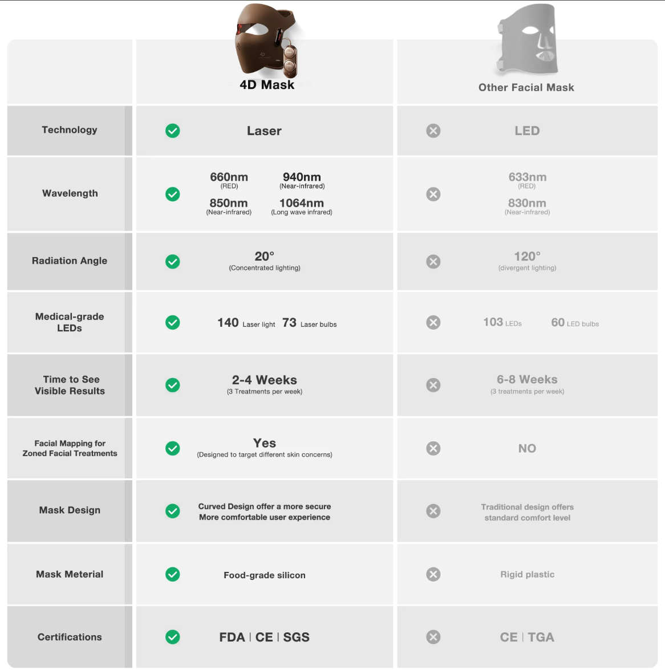The image size is (665, 670).
Task: Click the green checkmark in Radiation Angle row
Action: (173, 262)
